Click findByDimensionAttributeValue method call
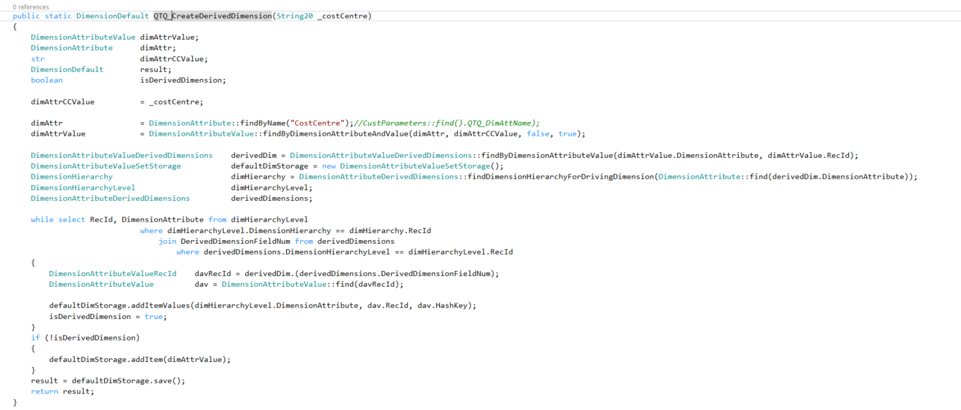The image size is (961, 410). tap(547, 155)
